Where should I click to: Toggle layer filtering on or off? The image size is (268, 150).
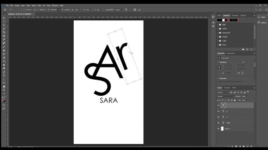tap(248, 92)
